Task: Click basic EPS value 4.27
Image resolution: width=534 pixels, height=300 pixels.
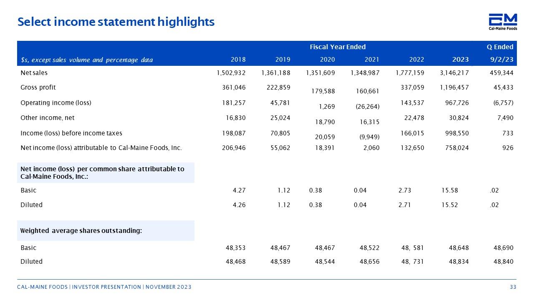Action: click(239, 190)
